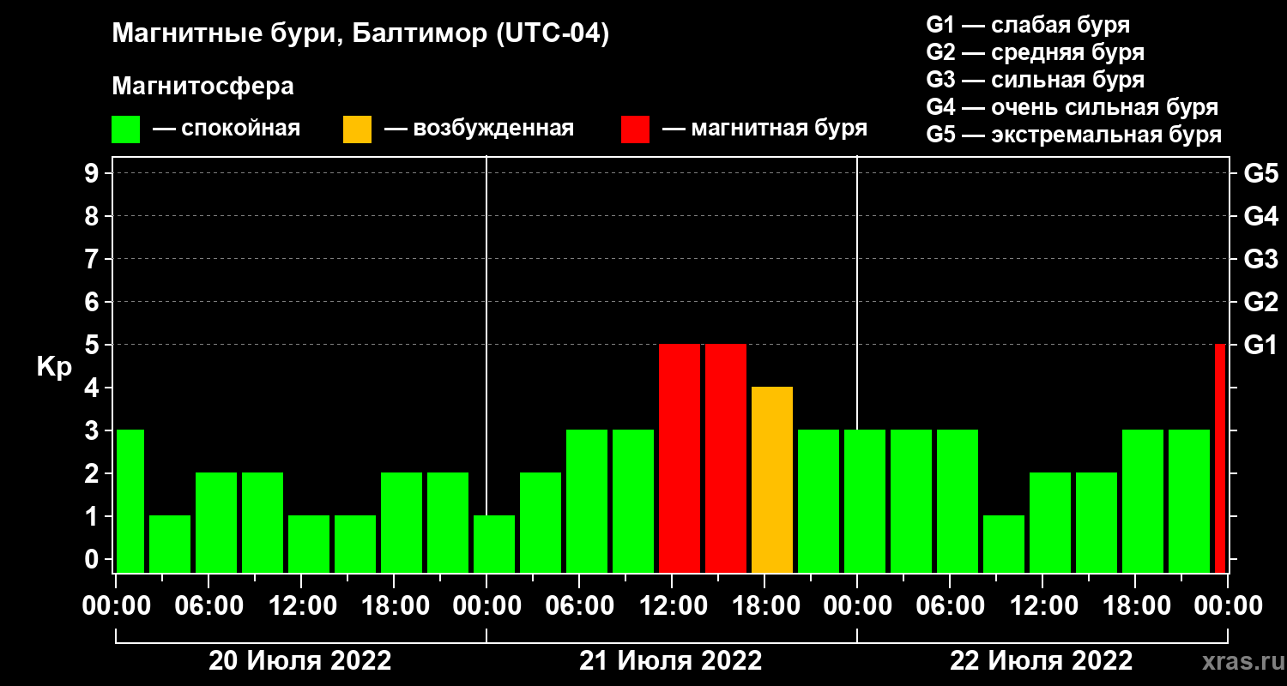
Task: Click the '06:00' time label for 22 July
Action: pos(950,606)
